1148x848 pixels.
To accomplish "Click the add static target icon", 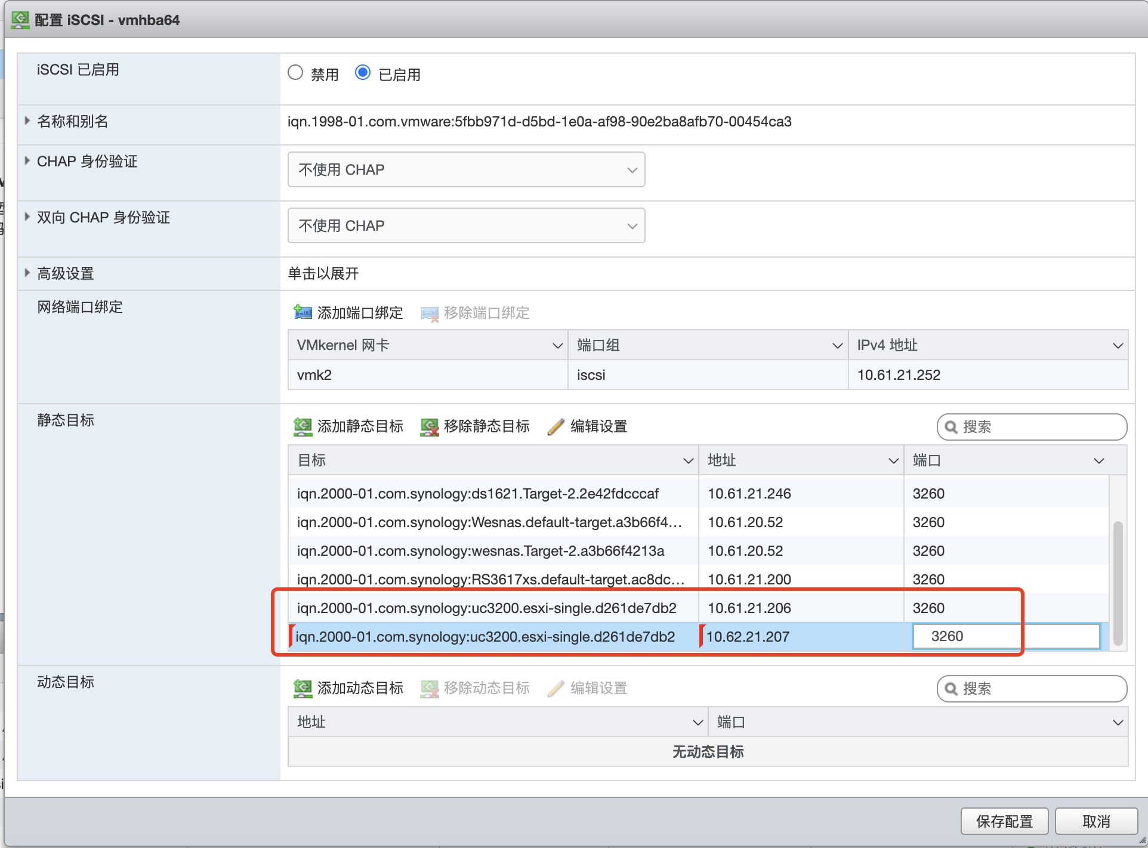I will pos(303,426).
